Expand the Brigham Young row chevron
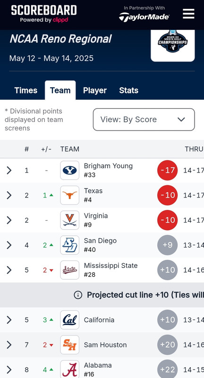204x378 pixels. (9, 170)
